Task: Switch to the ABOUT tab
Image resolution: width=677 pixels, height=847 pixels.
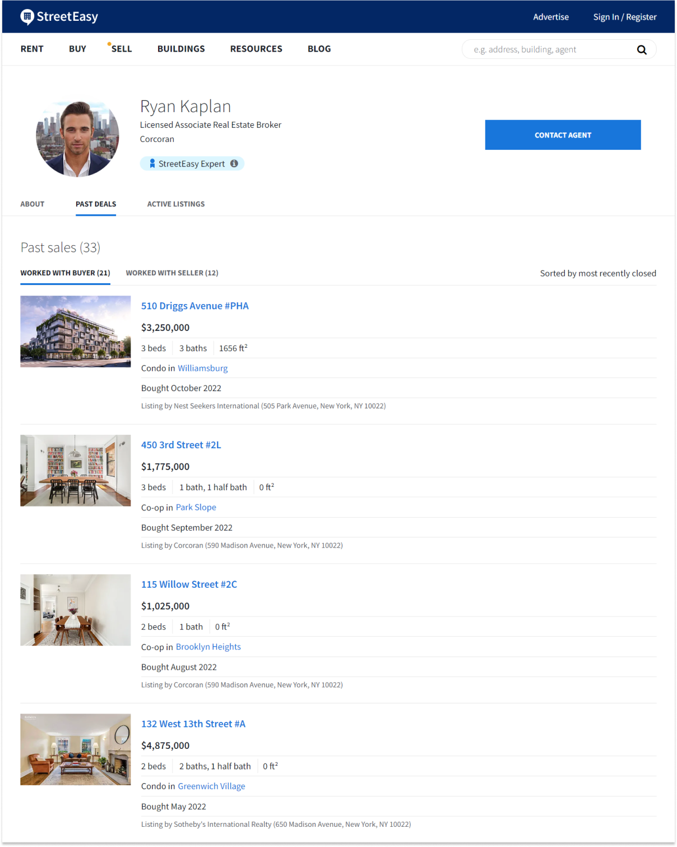Action: click(x=33, y=204)
